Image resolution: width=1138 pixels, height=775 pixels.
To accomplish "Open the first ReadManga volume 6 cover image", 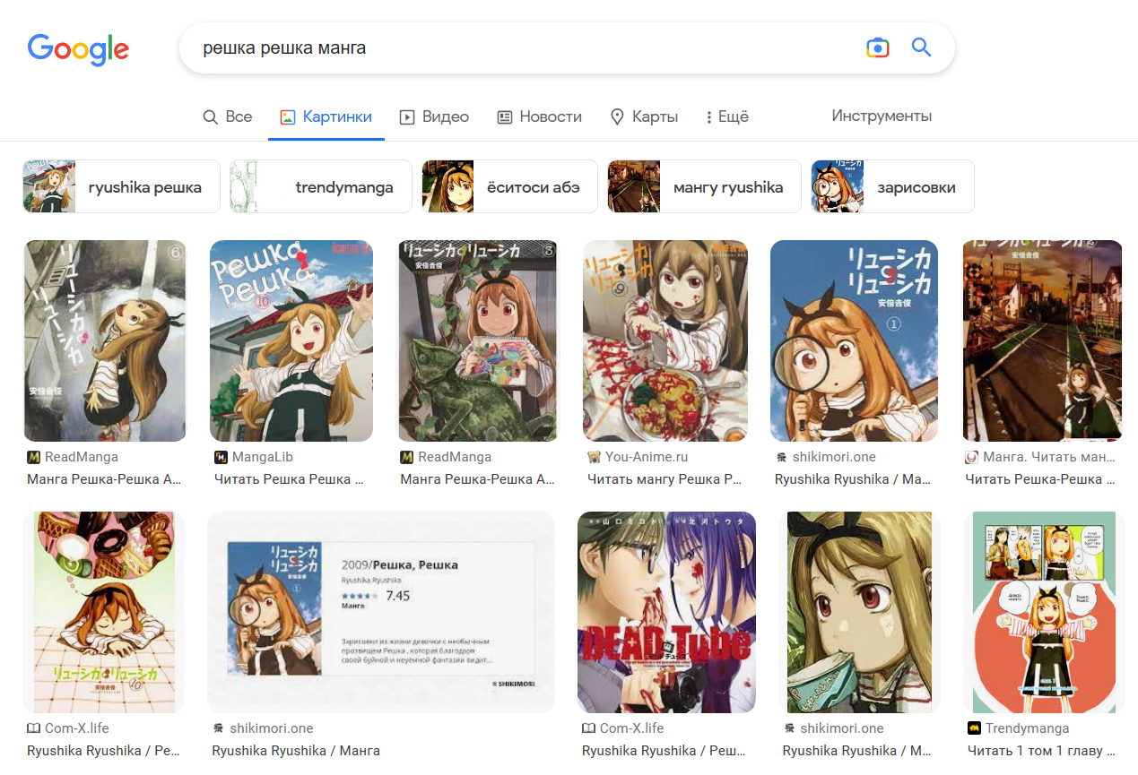I will tap(105, 340).
